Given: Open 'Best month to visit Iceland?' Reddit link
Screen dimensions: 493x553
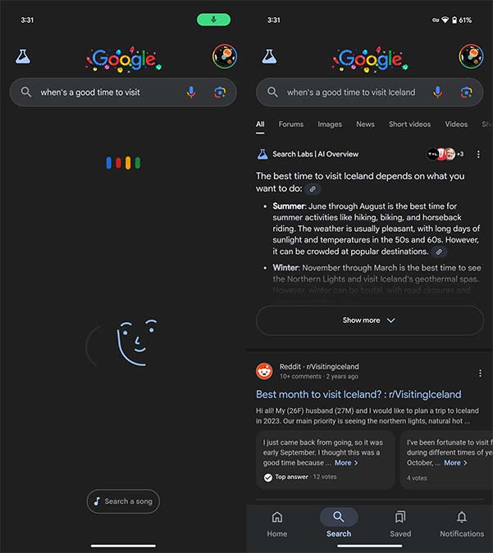Looking at the screenshot, I should (x=358, y=394).
